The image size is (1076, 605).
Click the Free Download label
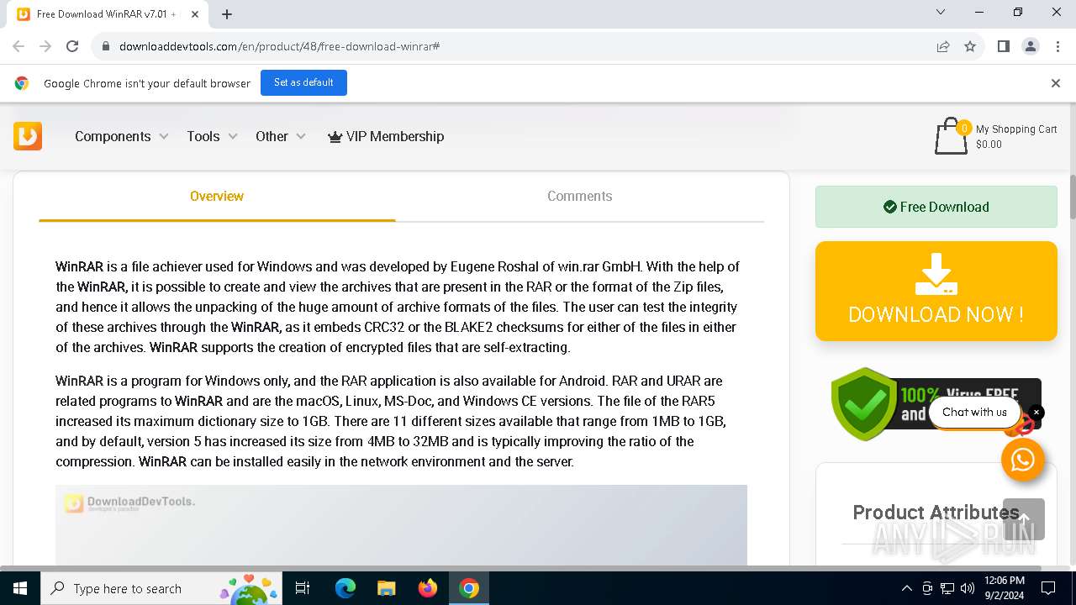point(936,207)
